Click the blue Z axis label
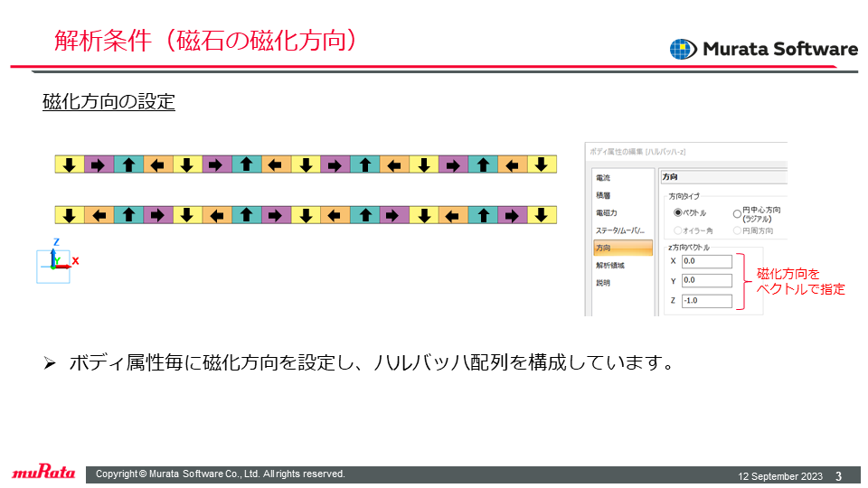 (56, 242)
